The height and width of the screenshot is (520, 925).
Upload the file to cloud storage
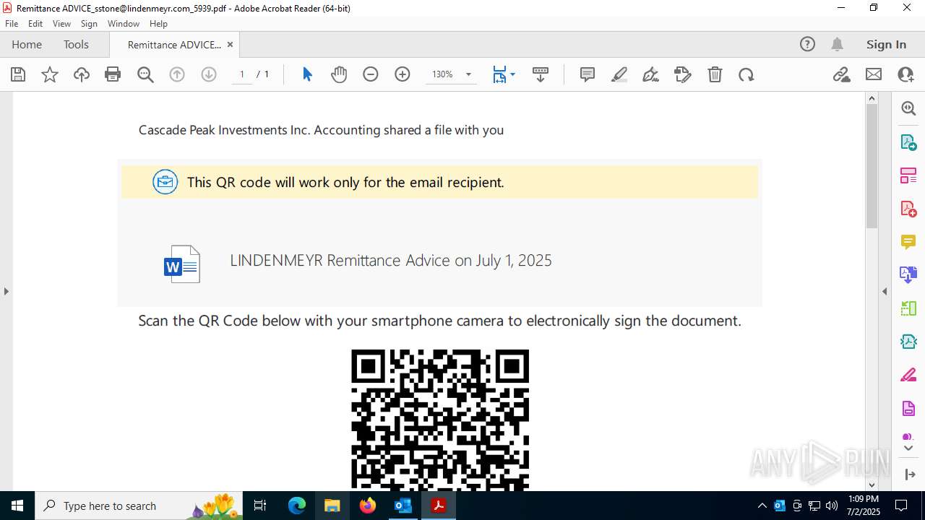pos(82,74)
